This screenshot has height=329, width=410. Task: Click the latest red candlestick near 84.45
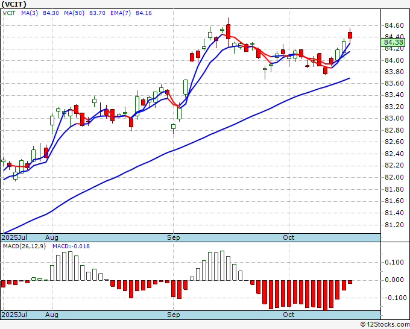350,36
